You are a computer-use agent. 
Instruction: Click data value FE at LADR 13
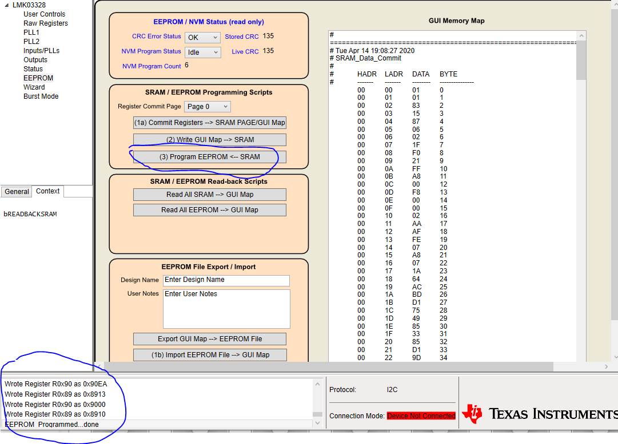tap(417, 240)
